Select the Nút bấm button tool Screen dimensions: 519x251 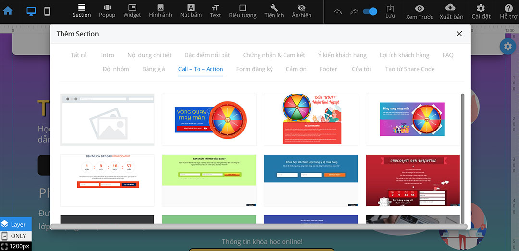[x=191, y=11]
